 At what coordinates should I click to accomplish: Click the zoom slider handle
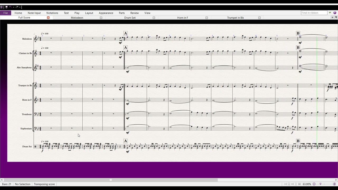tap(320, 184)
